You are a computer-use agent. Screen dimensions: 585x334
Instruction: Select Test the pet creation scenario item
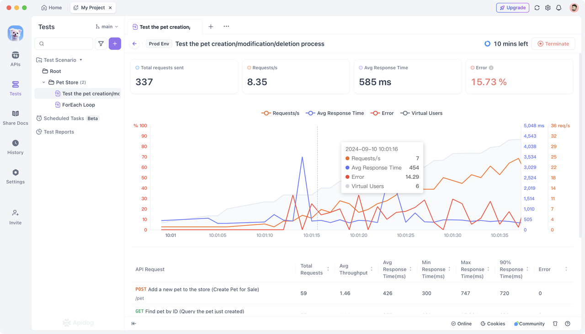(78, 94)
